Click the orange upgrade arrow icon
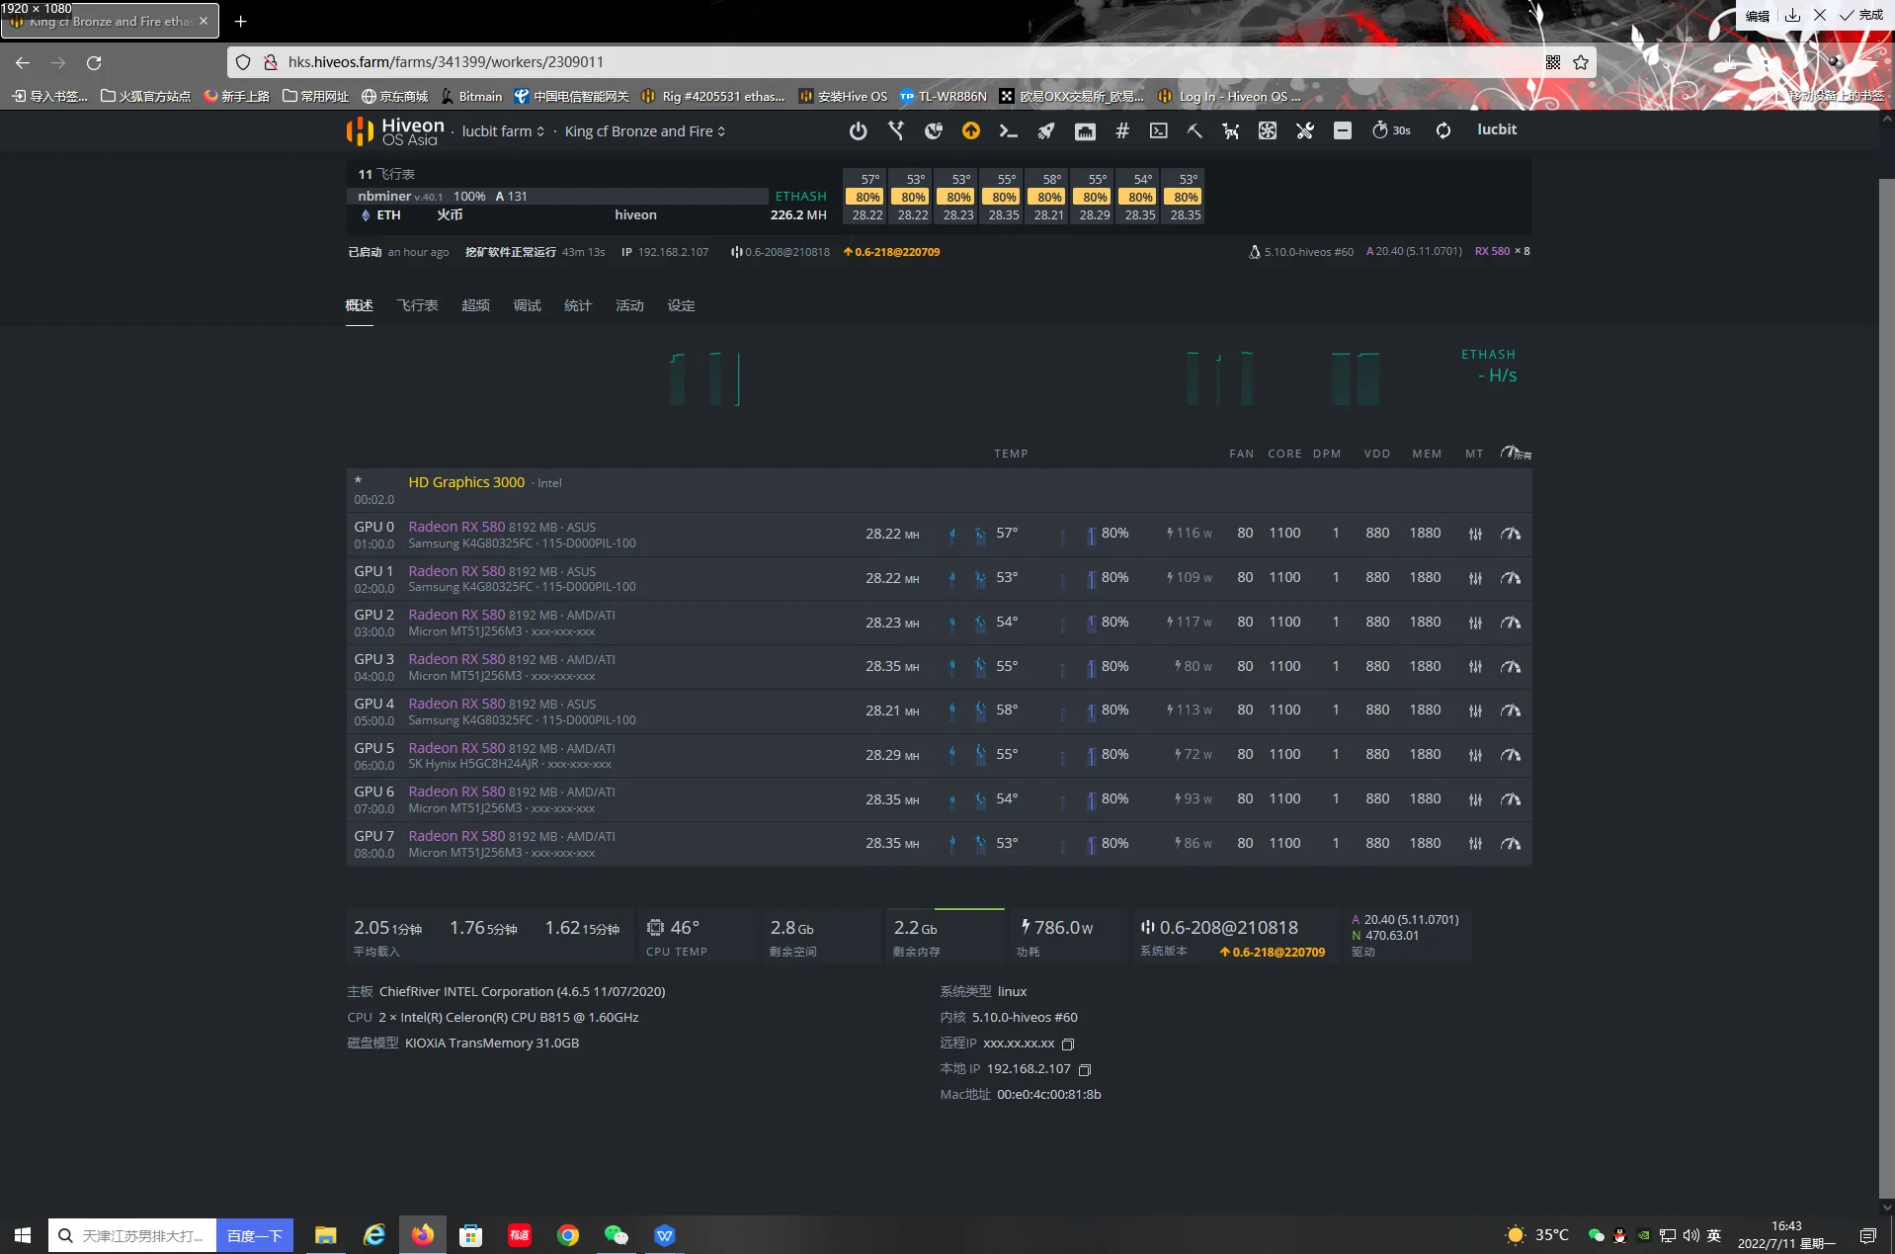This screenshot has height=1254, width=1895. (971, 130)
